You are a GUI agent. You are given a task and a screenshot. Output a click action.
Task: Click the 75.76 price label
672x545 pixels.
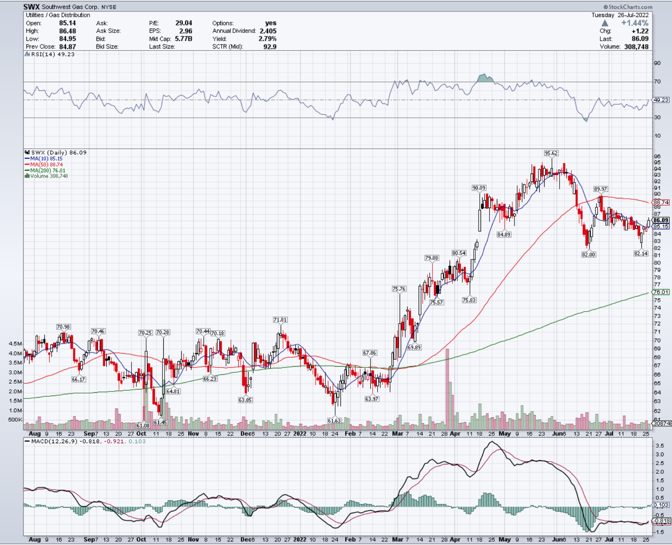399,289
